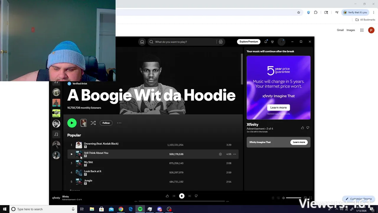
Task: Click thumbs up in the bottom player bar
Action: coord(167,196)
